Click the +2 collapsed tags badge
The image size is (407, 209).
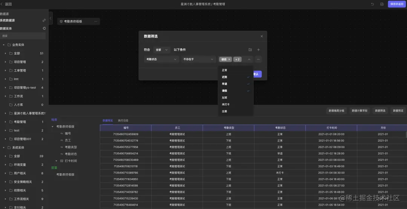[237, 59]
